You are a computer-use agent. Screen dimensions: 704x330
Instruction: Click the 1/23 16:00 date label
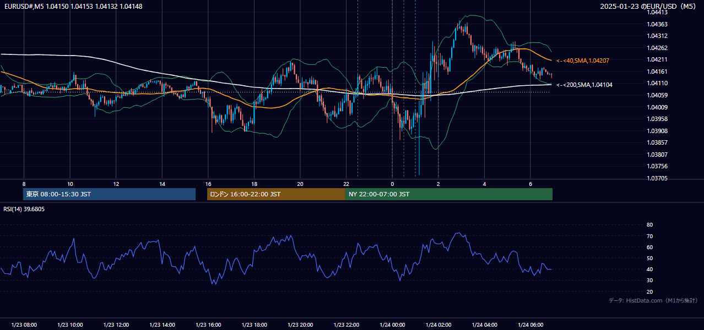(208, 325)
